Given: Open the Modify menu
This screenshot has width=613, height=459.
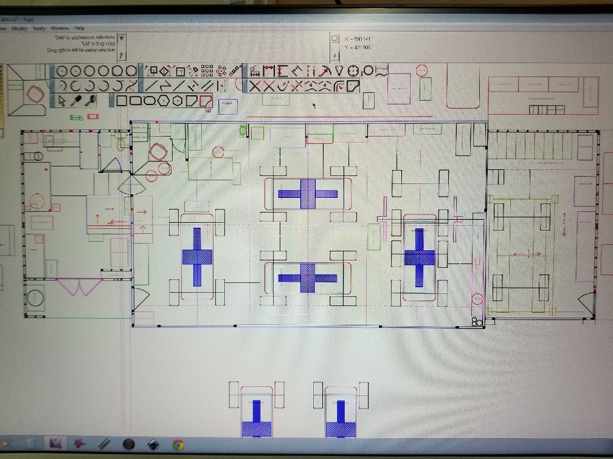Looking at the screenshot, I should point(19,29).
